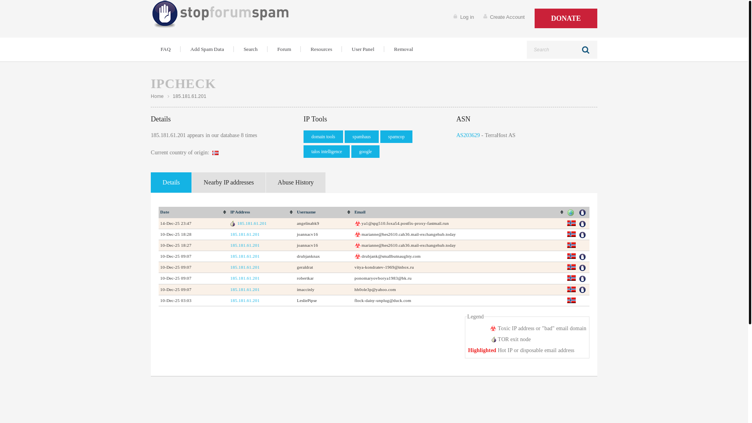
Task: Click the Create Account person icon
Action: point(485,16)
